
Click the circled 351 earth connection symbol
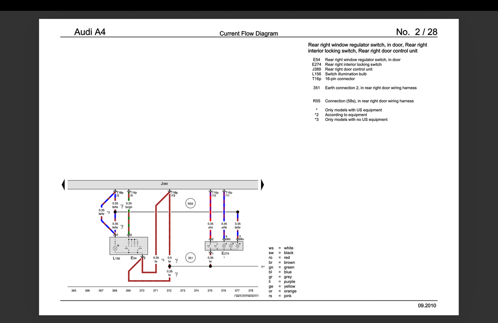click(x=190, y=258)
